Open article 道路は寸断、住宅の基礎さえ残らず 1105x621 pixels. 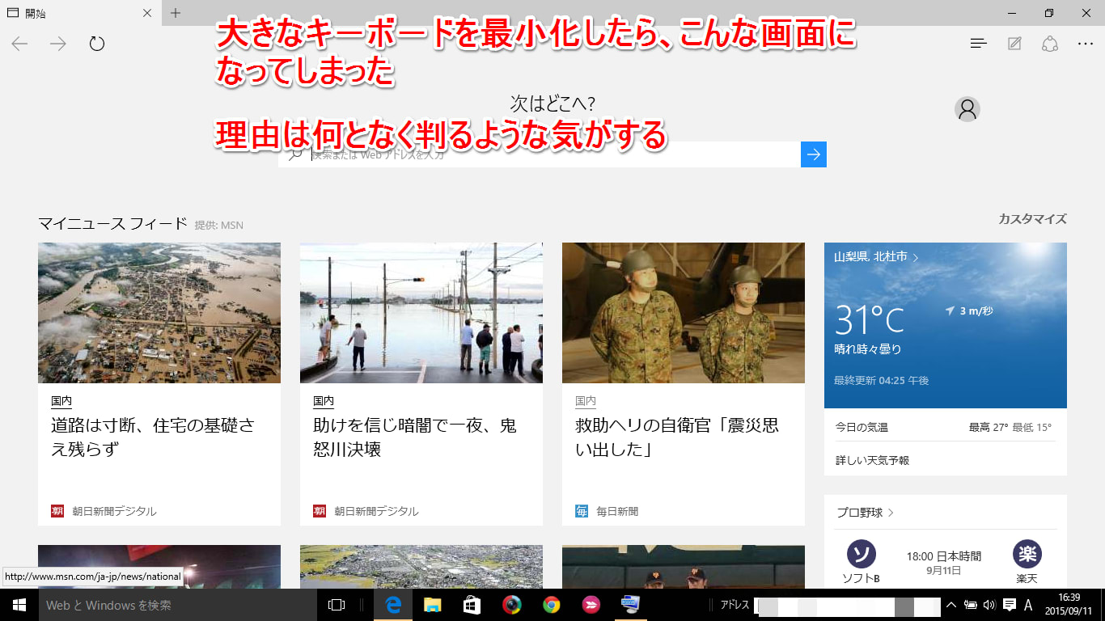tap(154, 437)
